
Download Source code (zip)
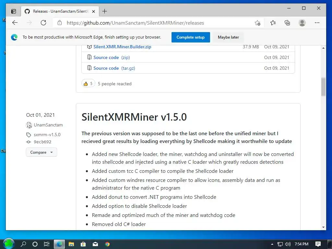(112, 57)
